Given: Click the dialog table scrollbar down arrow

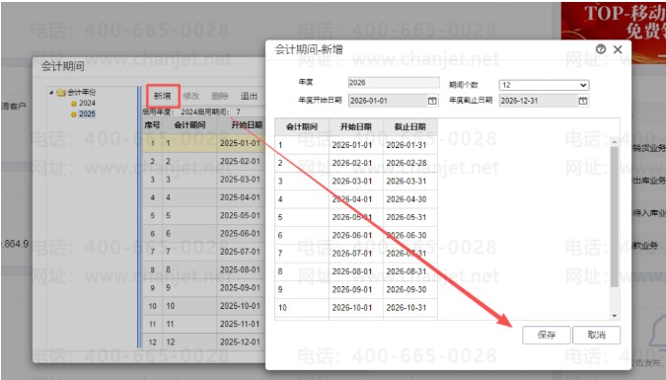Looking at the screenshot, I should pos(614,316).
